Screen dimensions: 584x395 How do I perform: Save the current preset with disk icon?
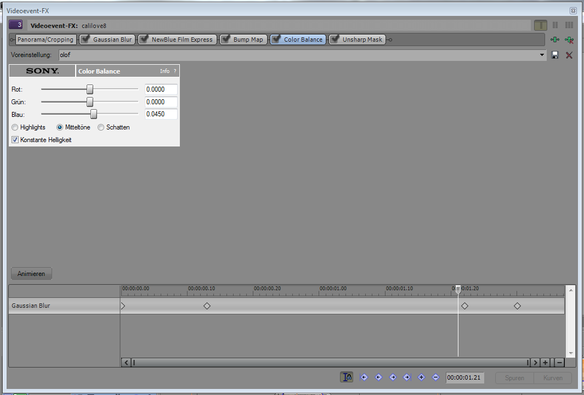pyautogui.click(x=555, y=55)
